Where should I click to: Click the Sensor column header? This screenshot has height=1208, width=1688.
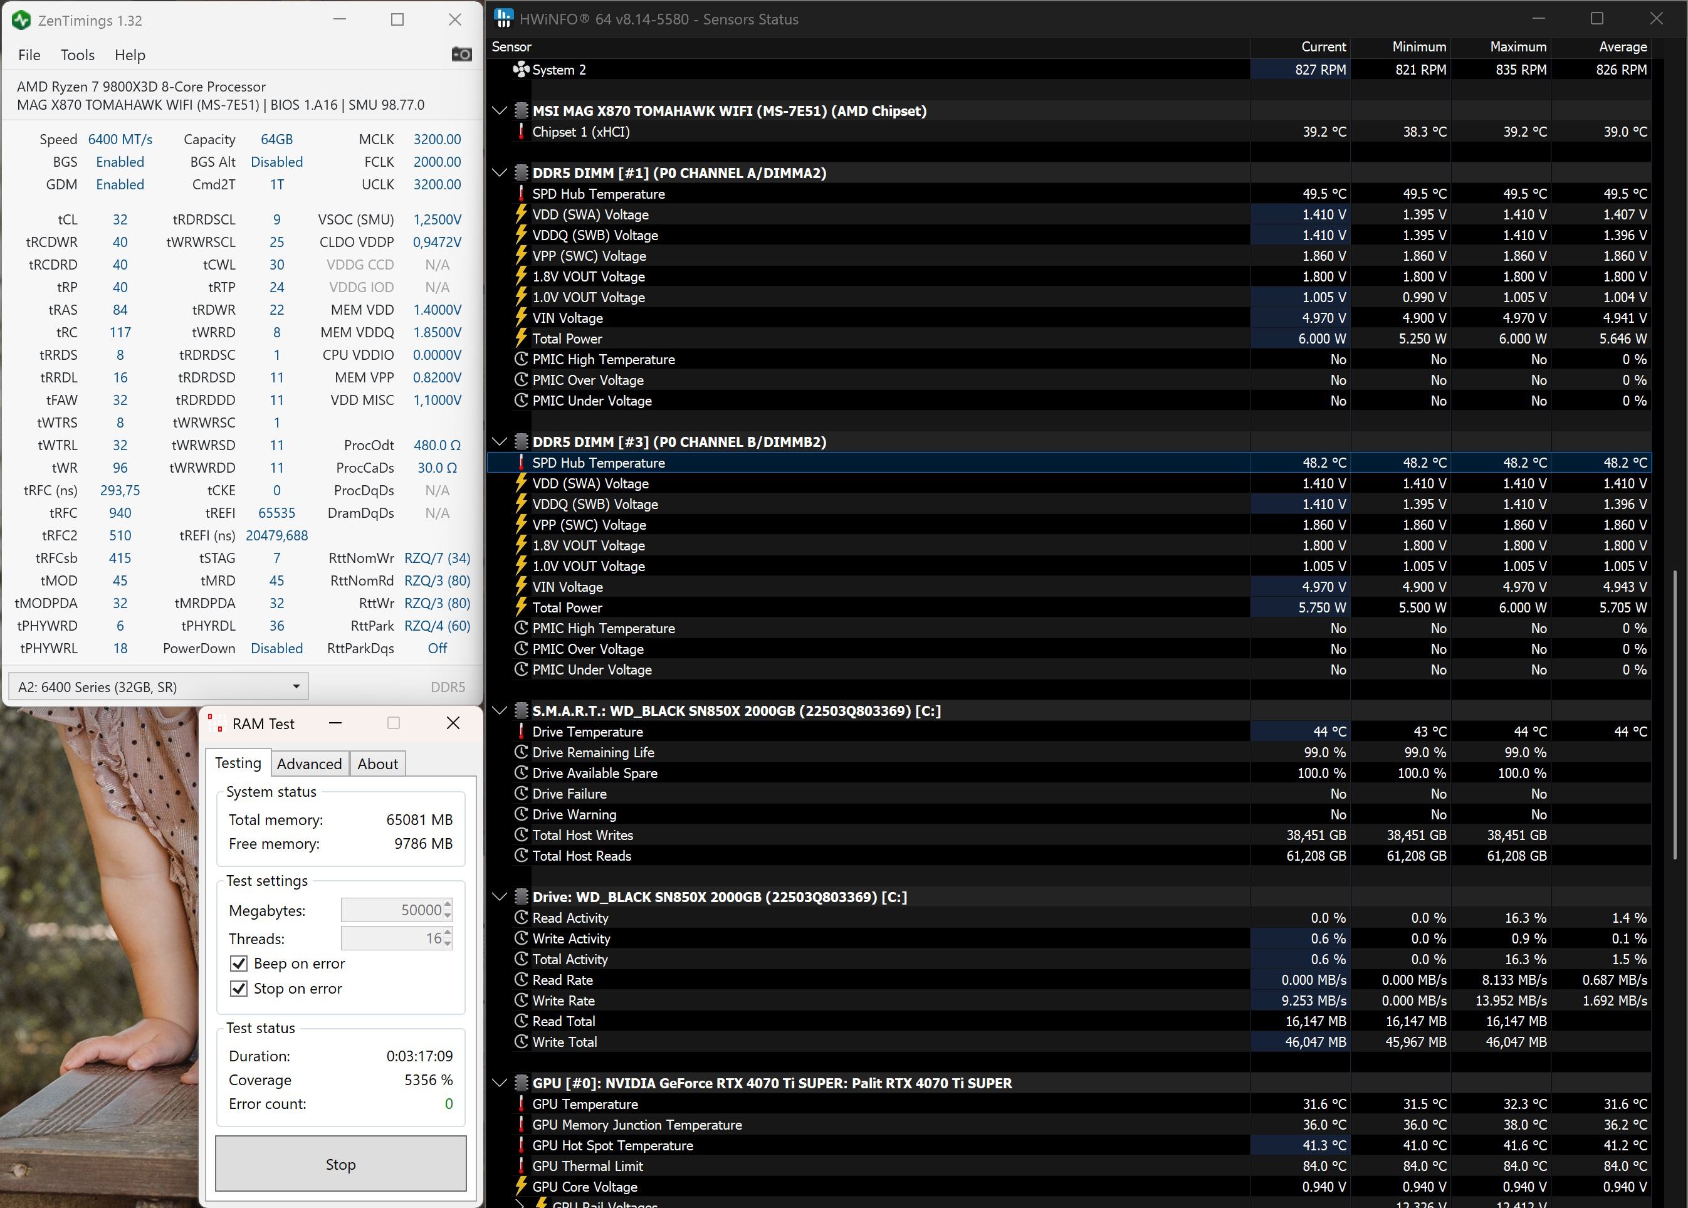[869, 47]
